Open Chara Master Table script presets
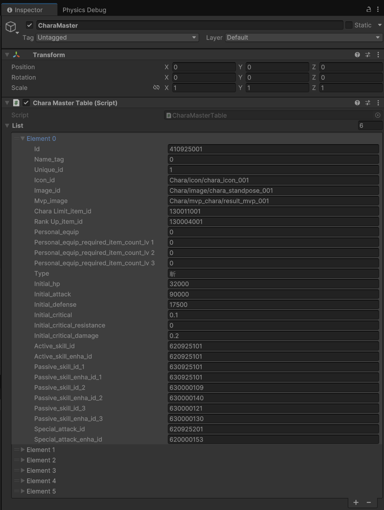Viewport: 384px width, 510px height. (x=368, y=103)
